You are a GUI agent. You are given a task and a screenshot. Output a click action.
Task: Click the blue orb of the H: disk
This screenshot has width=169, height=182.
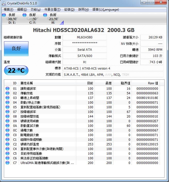click(45, 15)
